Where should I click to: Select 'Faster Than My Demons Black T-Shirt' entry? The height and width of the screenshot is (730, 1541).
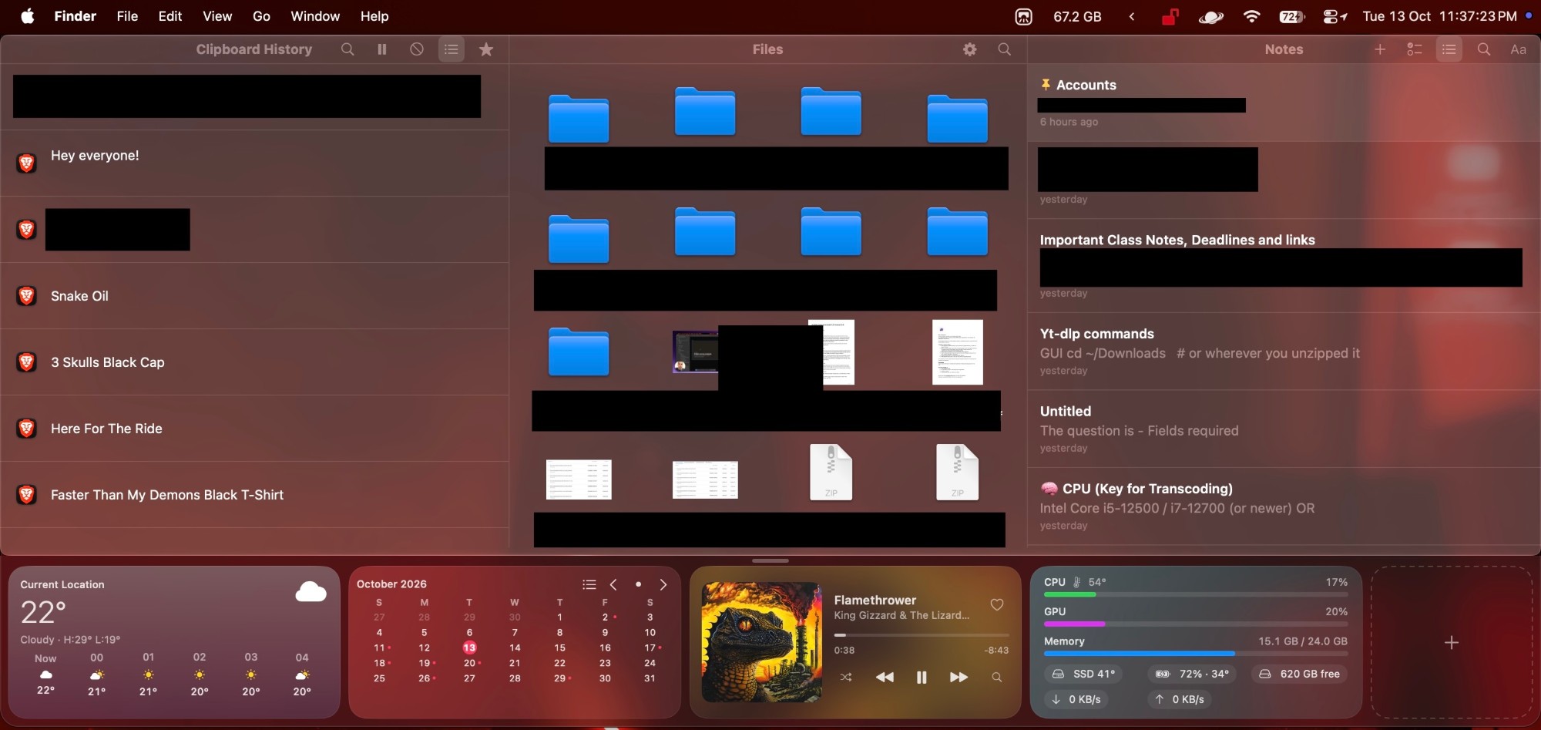[x=254, y=495]
